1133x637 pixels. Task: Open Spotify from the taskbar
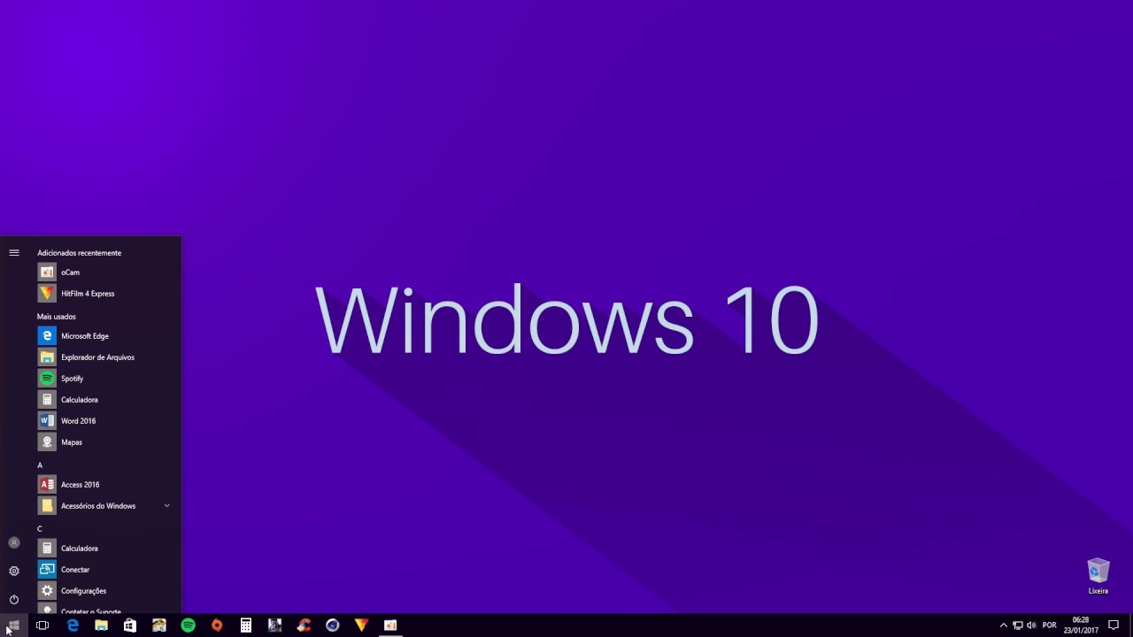click(x=188, y=625)
